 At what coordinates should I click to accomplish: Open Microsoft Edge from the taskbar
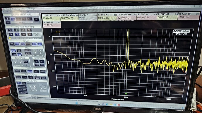tap(107, 104)
